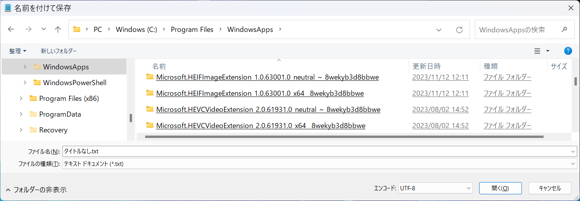Image resolution: width=580 pixels, height=201 pixels.
Task: Edit the ファイル名 text field
Action: (x=316, y=151)
